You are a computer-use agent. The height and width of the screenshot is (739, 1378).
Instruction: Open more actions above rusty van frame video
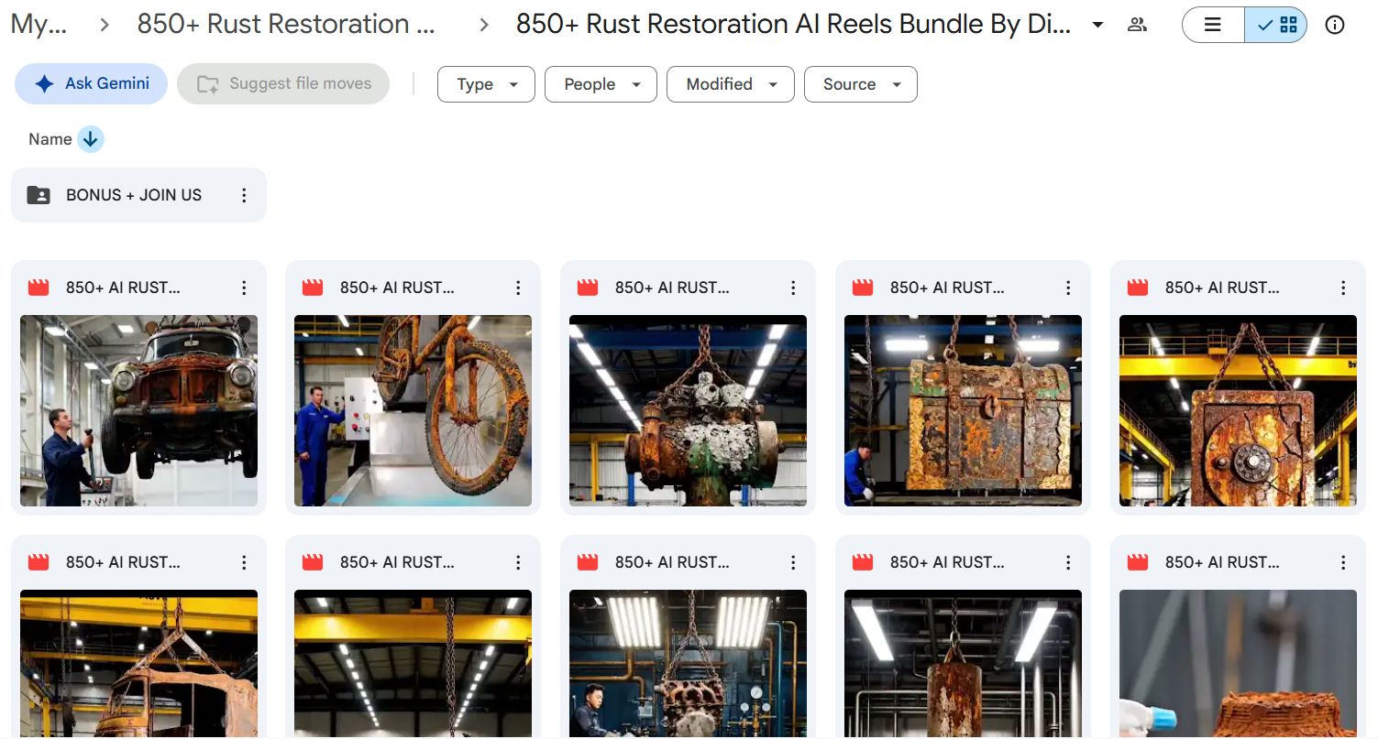pyautogui.click(x=244, y=562)
